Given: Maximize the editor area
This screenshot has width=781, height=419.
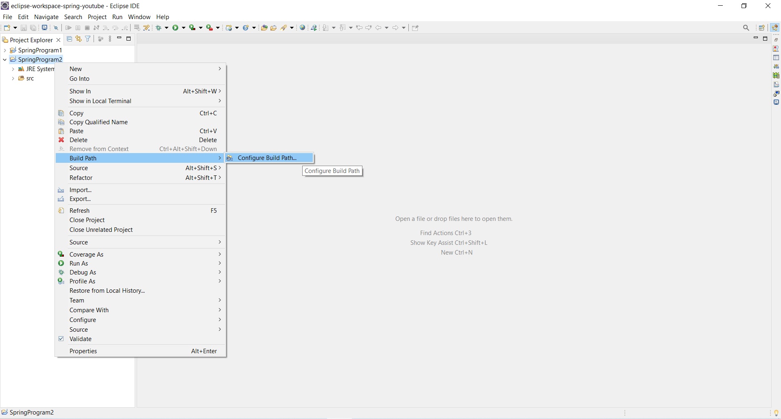Looking at the screenshot, I should click(x=765, y=39).
